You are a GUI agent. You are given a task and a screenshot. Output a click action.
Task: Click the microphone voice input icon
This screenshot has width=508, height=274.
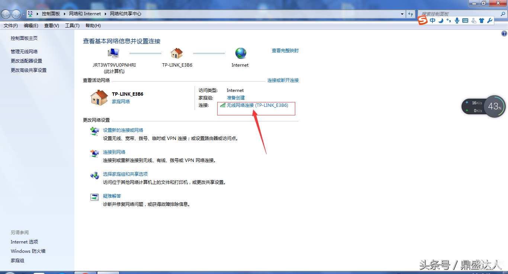click(x=457, y=21)
